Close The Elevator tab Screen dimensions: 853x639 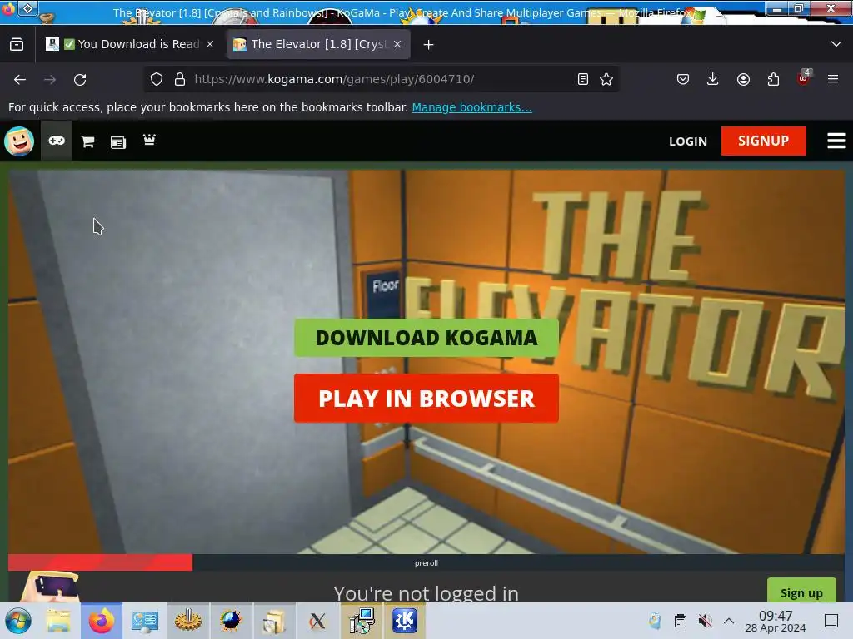coord(397,44)
